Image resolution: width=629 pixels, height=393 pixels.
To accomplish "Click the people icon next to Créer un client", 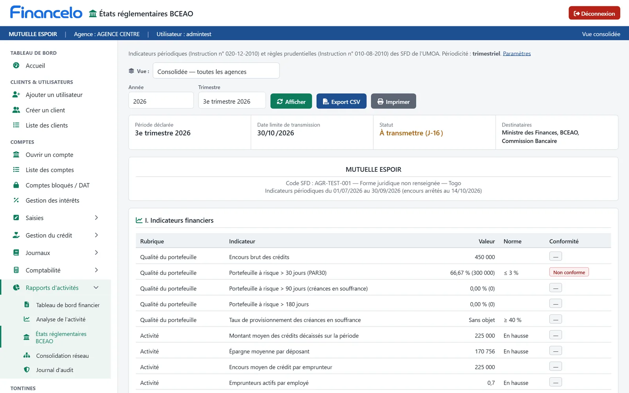I will pos(16,110).
